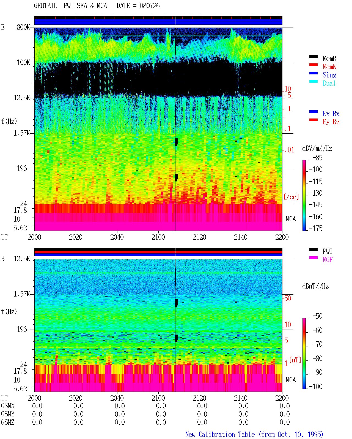Click the GSMZ row label
The image size is (352, 439).
pyautogui.click(x=8, y=422)
